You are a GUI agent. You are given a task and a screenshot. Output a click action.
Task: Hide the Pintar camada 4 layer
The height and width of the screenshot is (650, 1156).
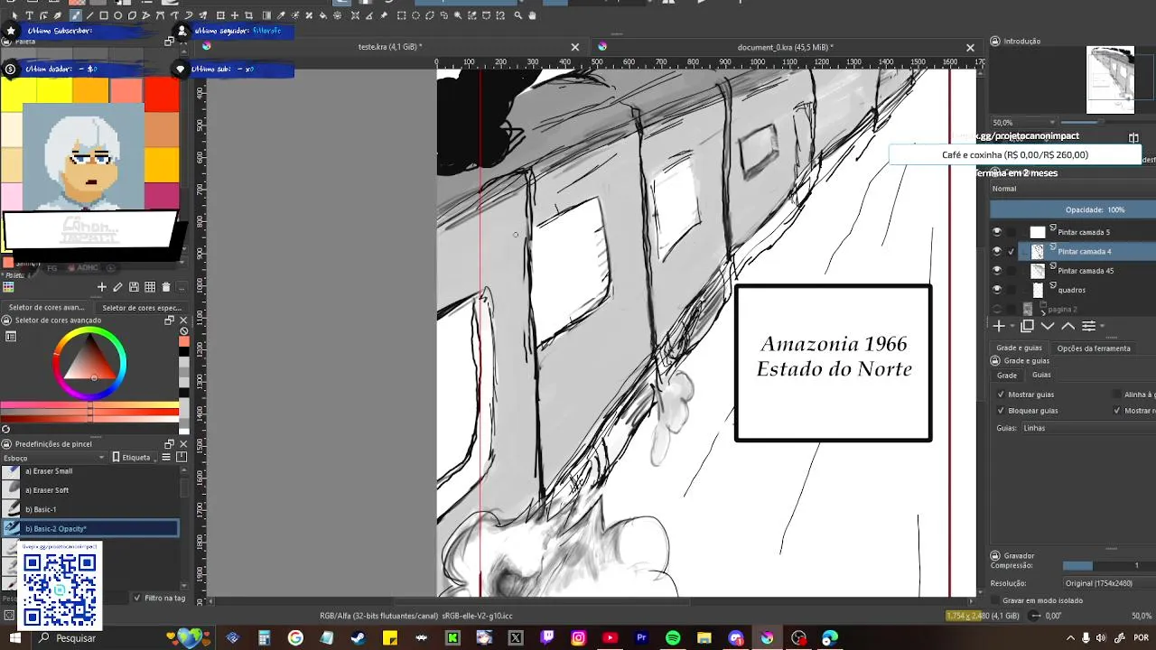click(x=997, y=251)
